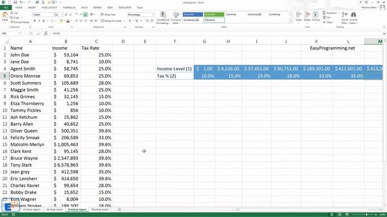Open Insert Function fx button
The height and width of the screenshot is (217, 387).
tap(46, 33)
